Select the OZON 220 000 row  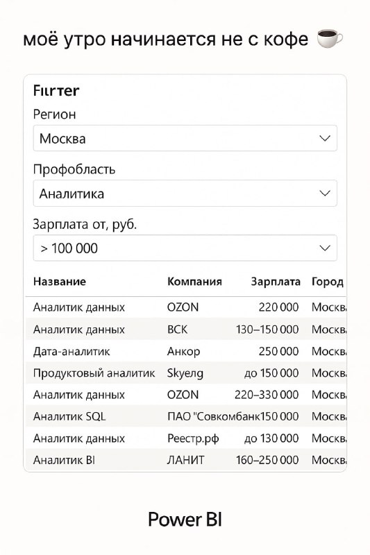tap(186, 307)
